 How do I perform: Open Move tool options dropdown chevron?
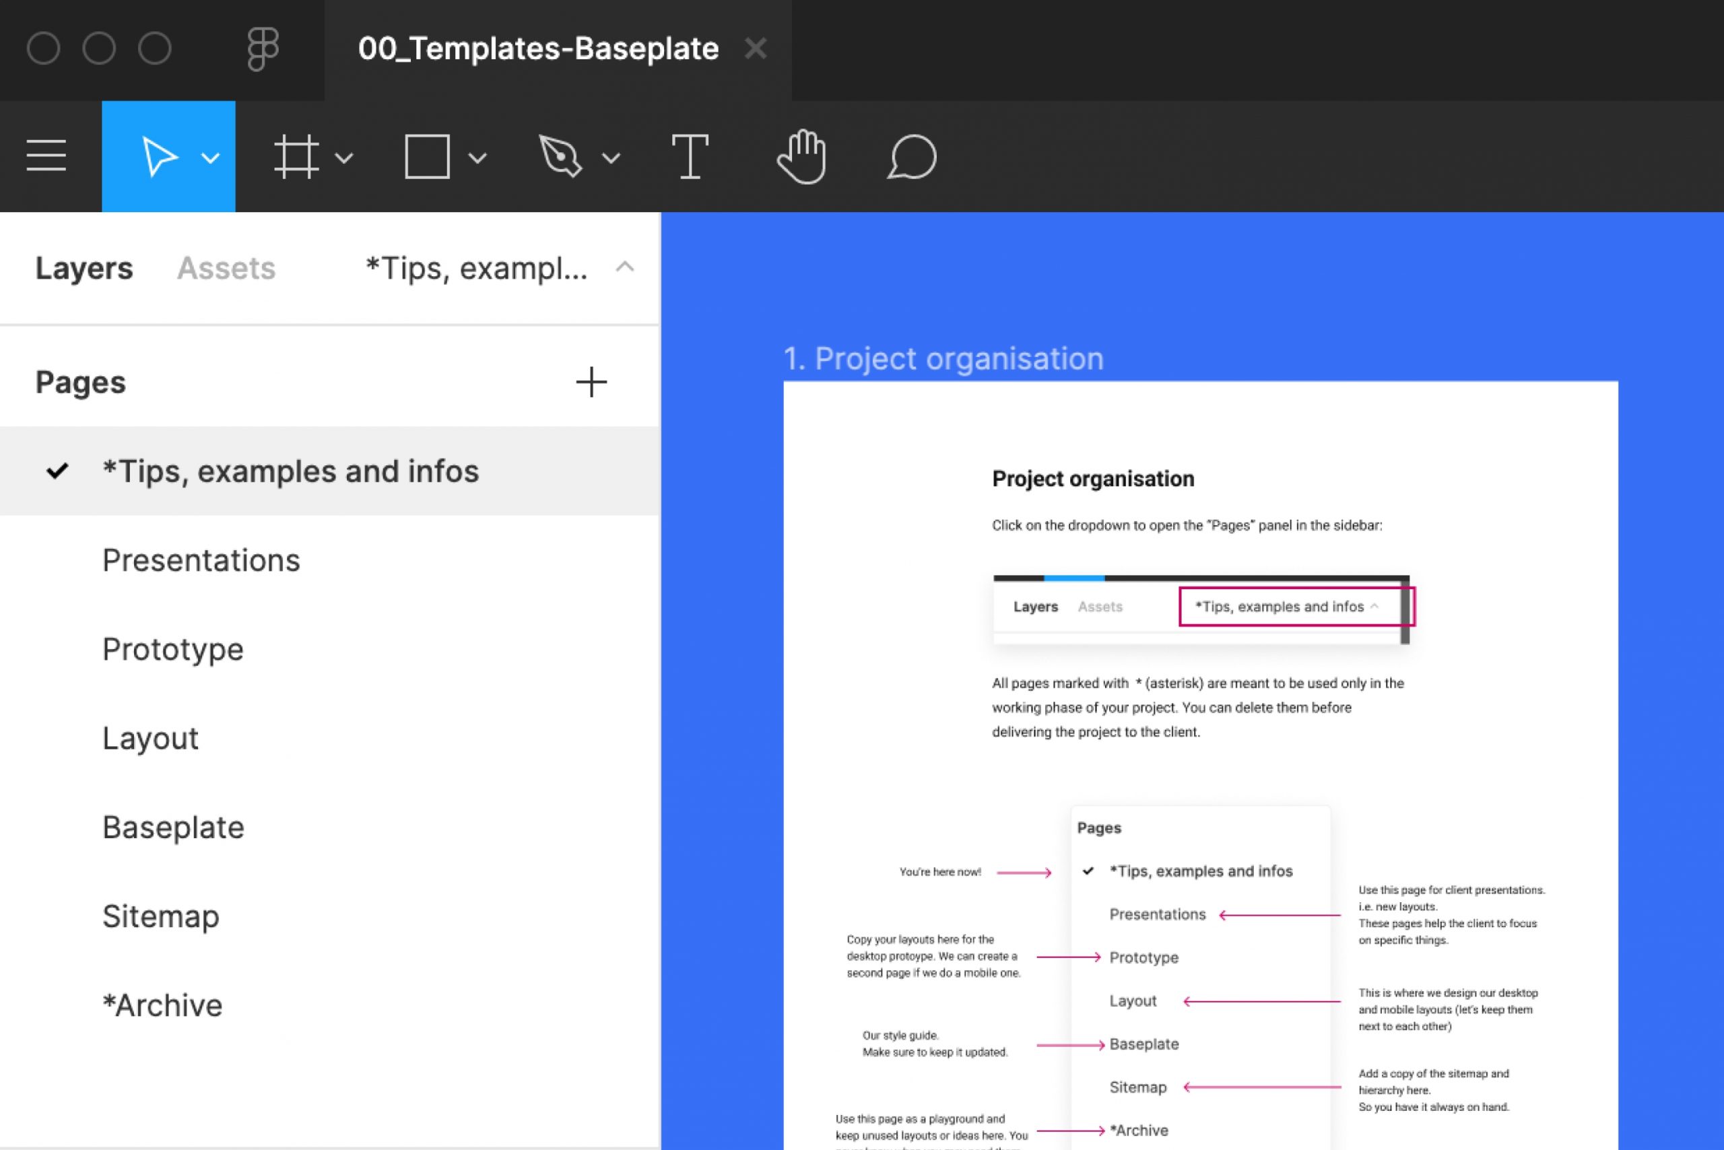pos(211,158)
